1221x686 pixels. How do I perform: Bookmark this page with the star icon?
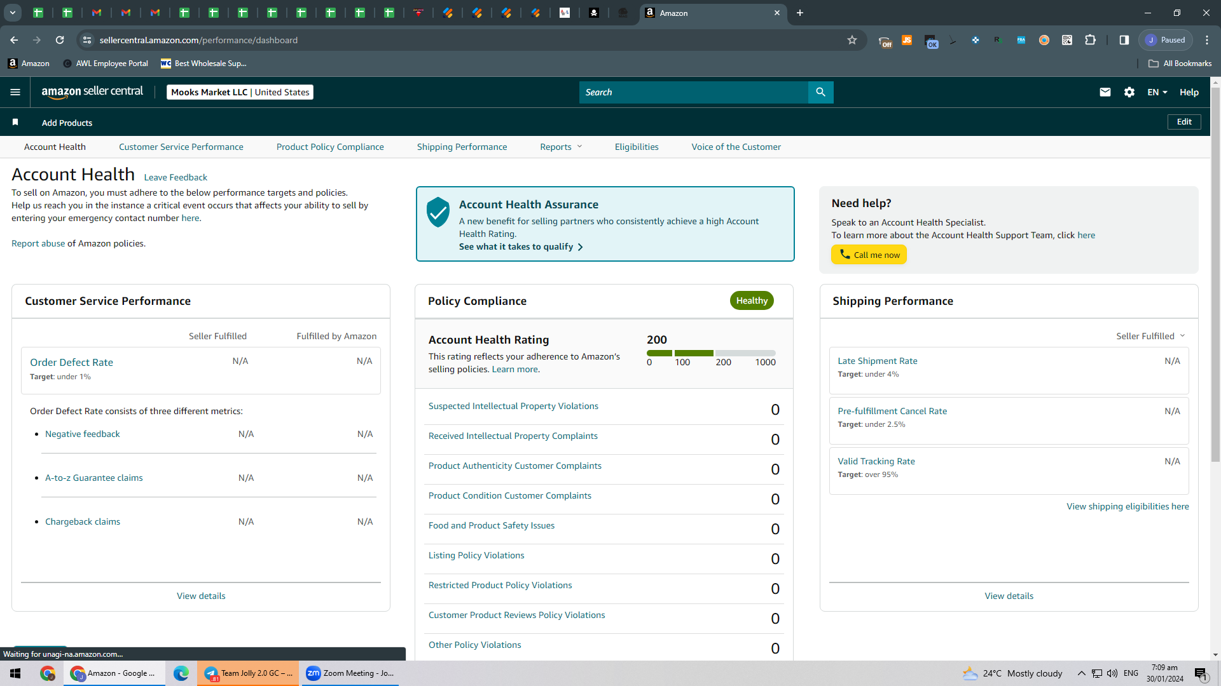[852, 40]
